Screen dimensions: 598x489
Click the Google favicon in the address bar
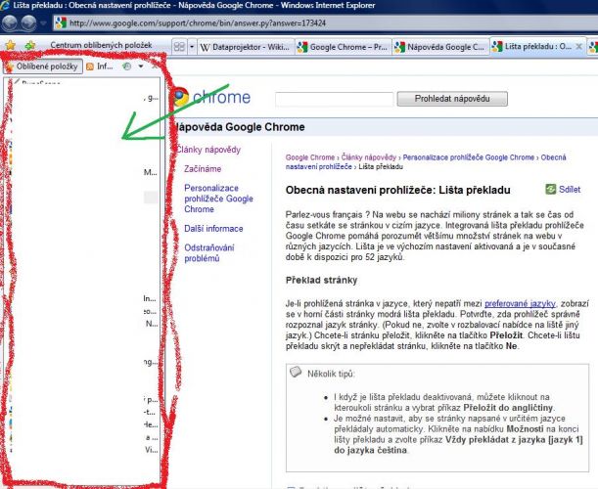click(x=61, y=22)
